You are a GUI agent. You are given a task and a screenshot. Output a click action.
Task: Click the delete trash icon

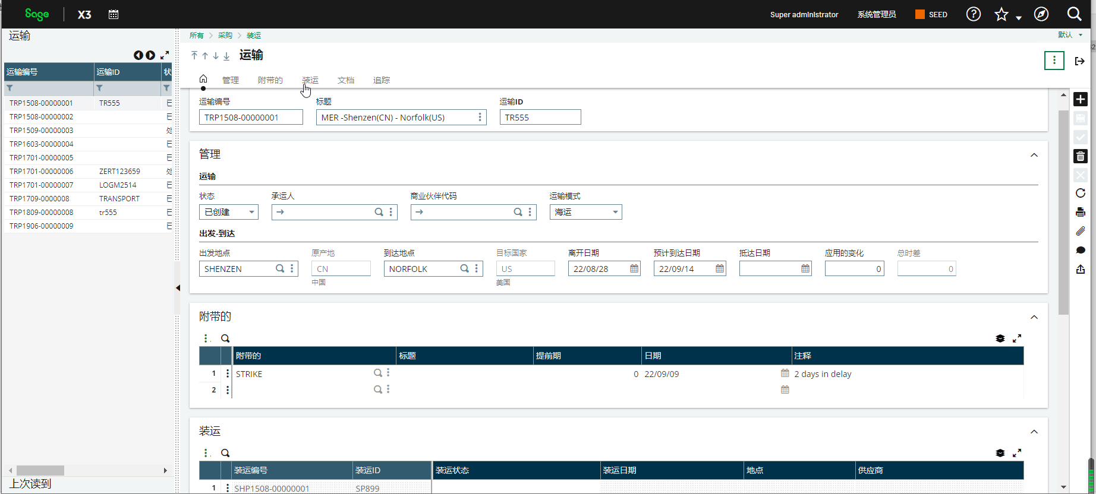(1080, 156)
